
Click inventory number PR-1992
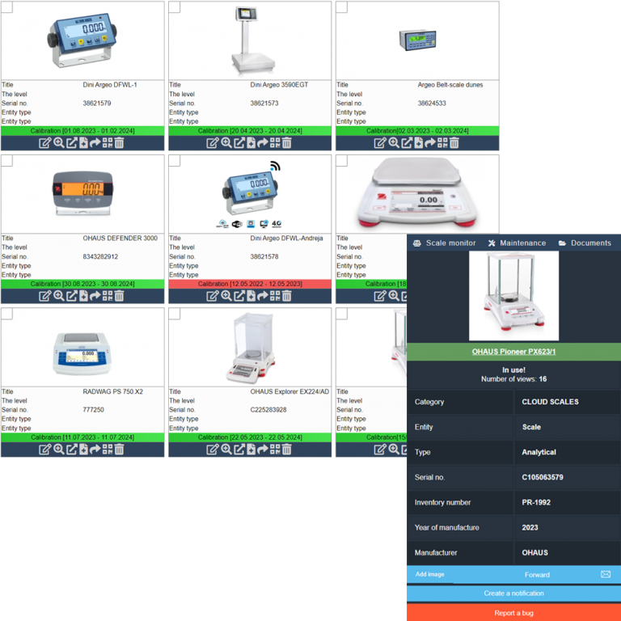point(536,503)
